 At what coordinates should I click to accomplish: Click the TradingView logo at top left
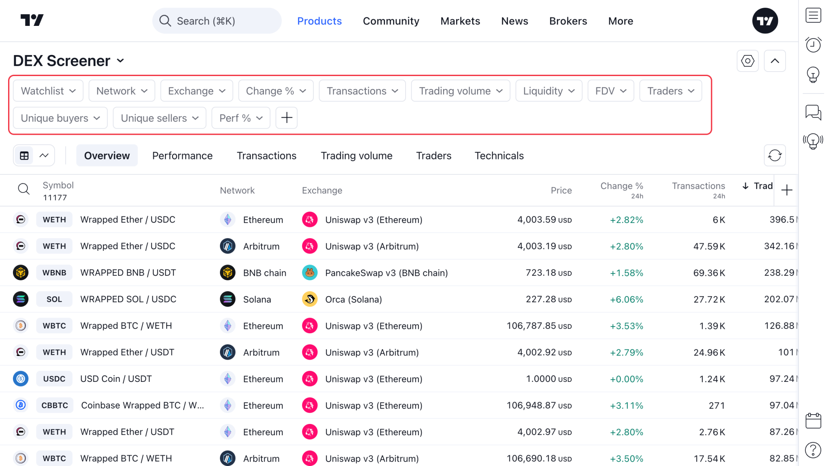(x=32, y=20)
